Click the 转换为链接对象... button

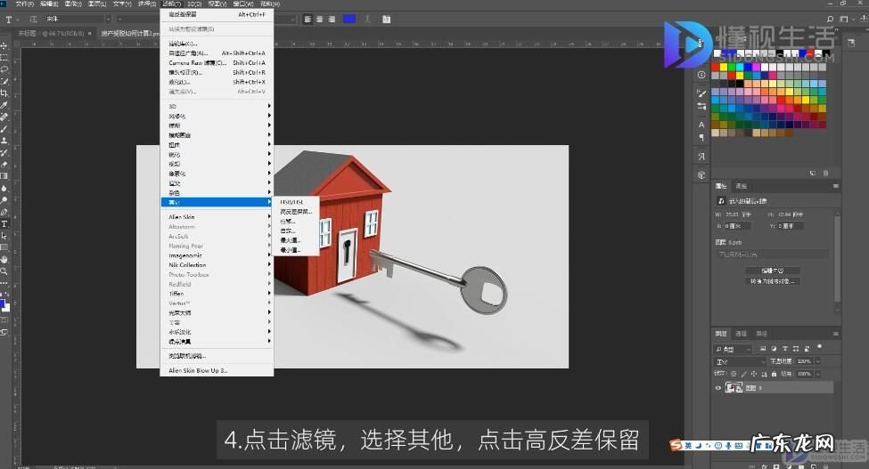tap(773, 281)
